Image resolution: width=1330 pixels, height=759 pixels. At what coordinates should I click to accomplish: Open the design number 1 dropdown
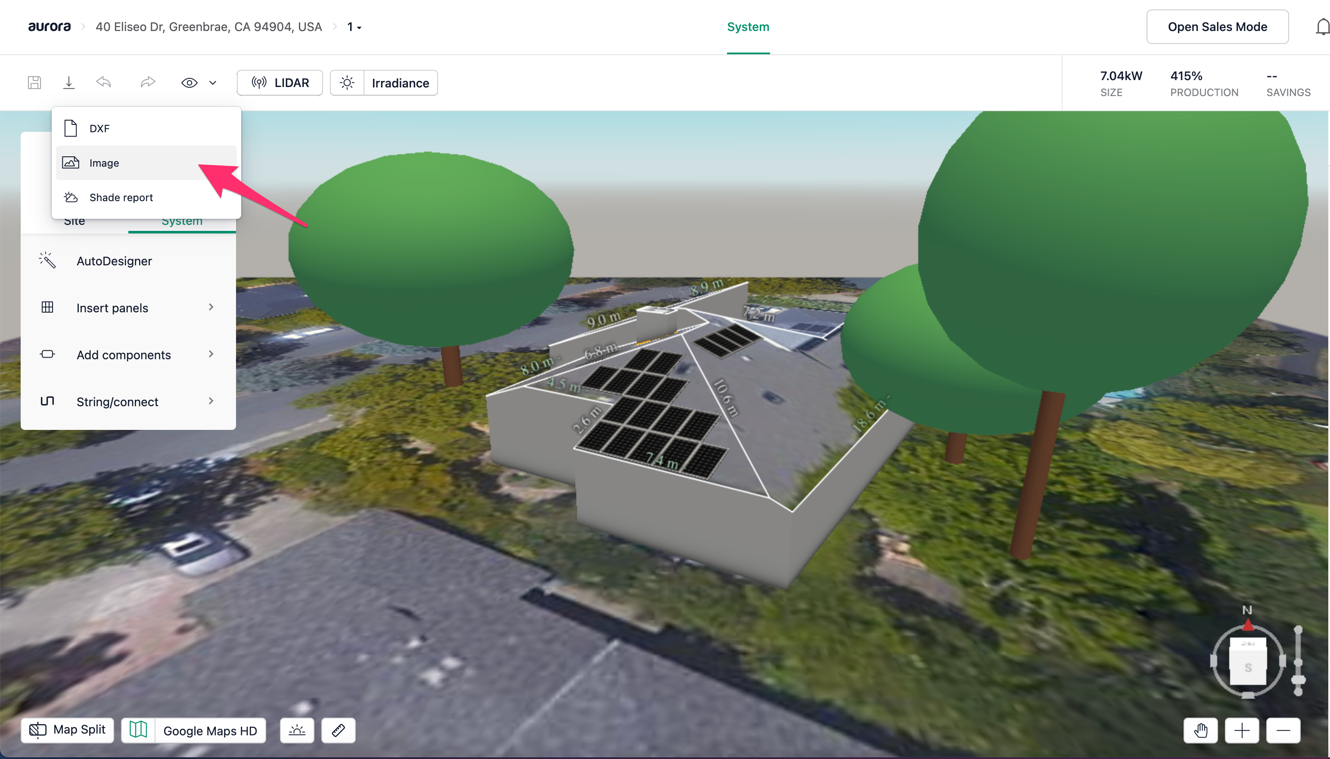(x=354, y=27)
